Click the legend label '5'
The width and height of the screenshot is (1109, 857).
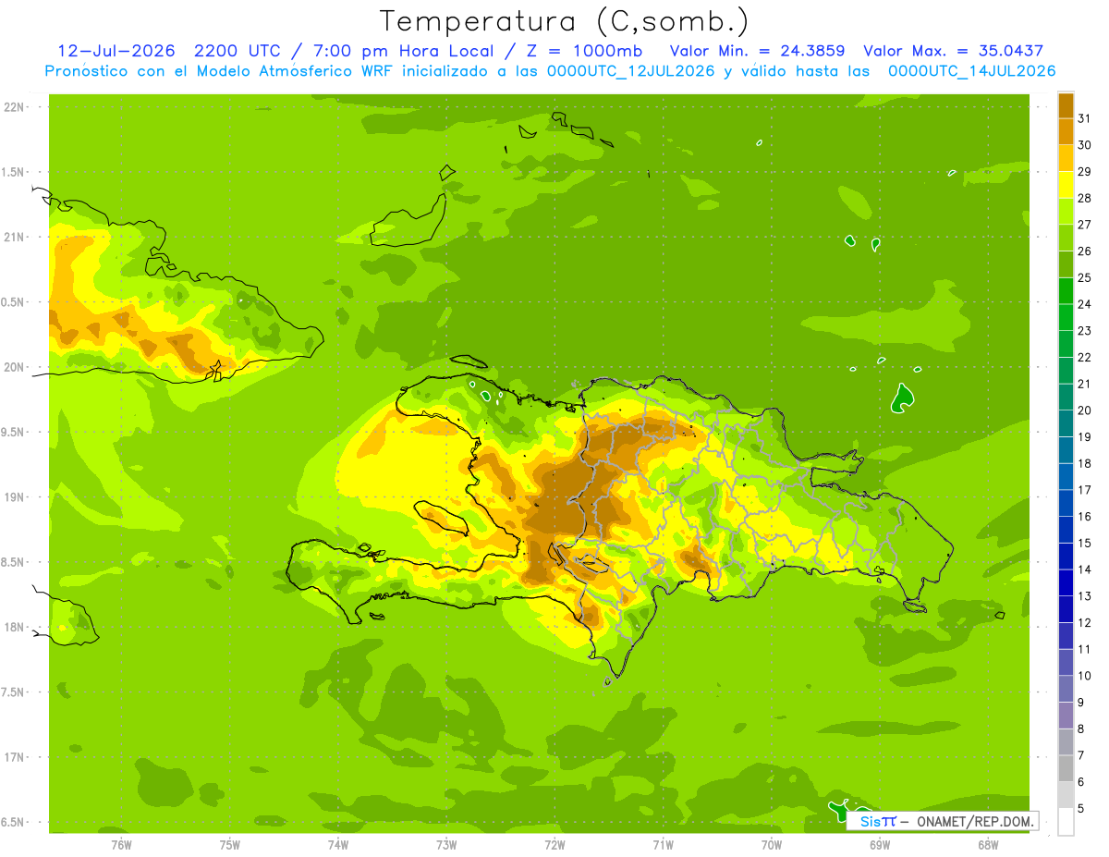click(x=1081, y=809)
